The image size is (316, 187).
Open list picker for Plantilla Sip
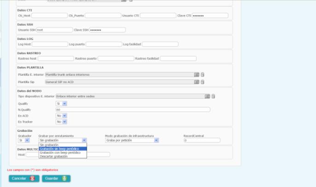[x=197, y=82]
